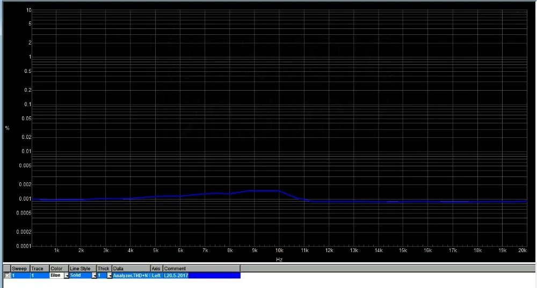Viewport: 537px width, 288px height.
Task: Click the 10k frequency axis label
Action: [279, 250]
